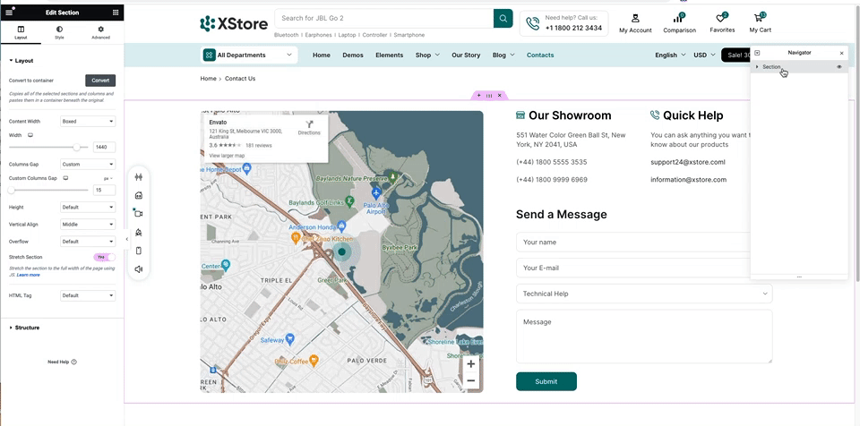
Task: Expand the Structure section
Action: (x=25, y=328)
